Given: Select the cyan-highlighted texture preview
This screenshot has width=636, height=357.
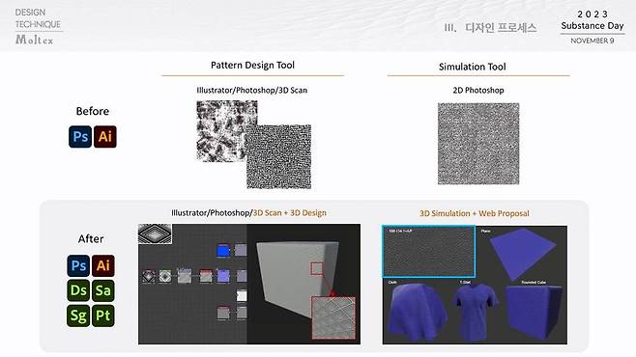Looking at the screenshot, I should (429, 252).
